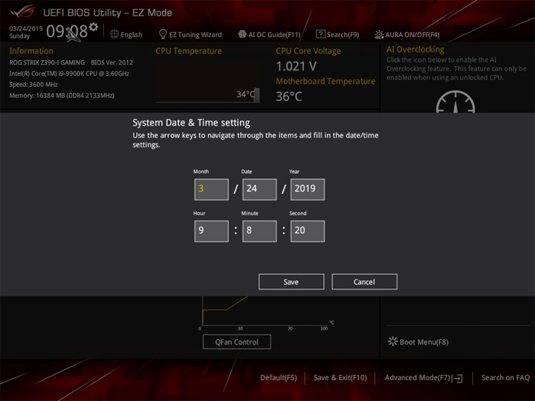Viewport: 535px width, 401px height.
Task: Click the 09:08 clock in header
Action: coord(67,31)
